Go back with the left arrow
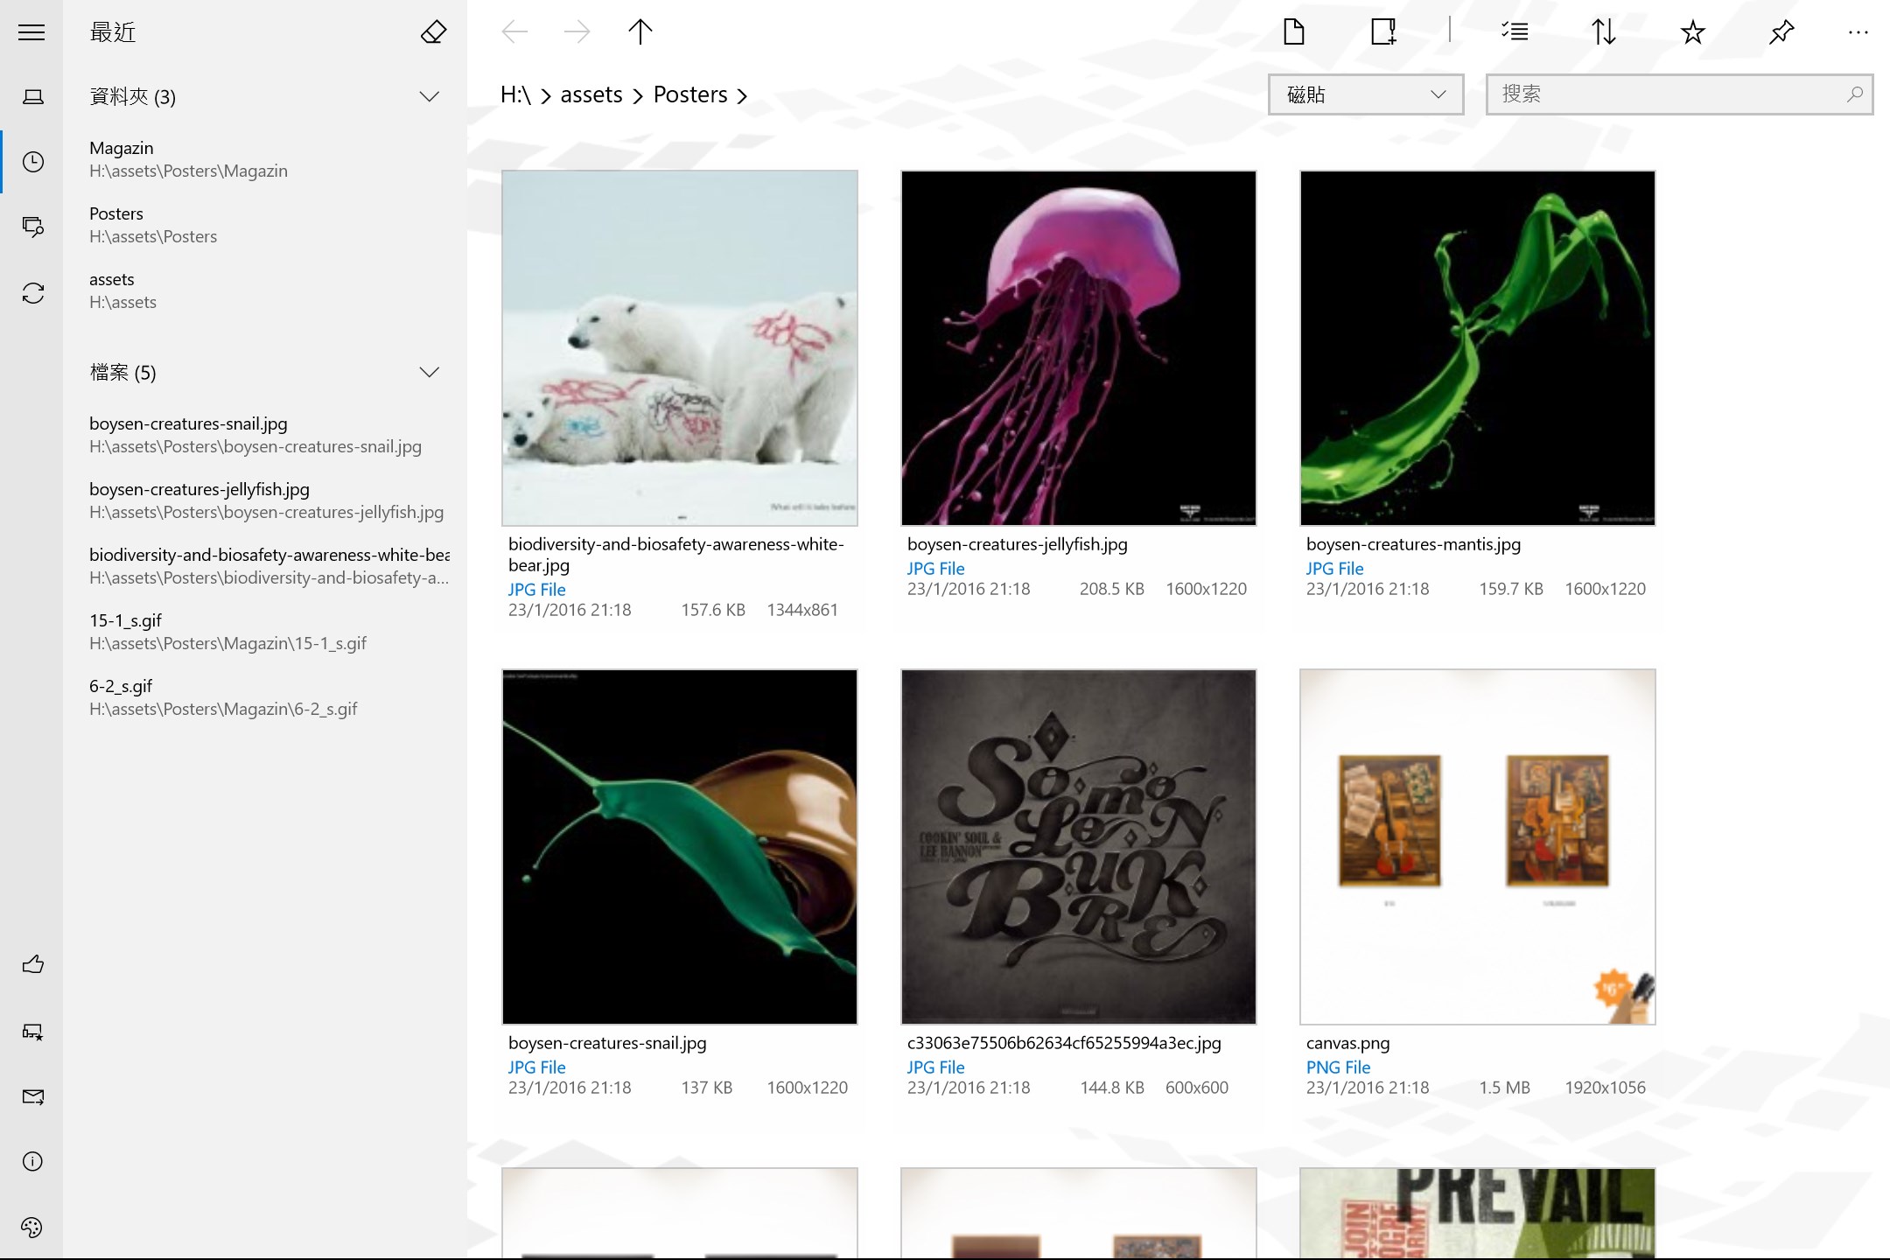 click(x=514, y=32)
